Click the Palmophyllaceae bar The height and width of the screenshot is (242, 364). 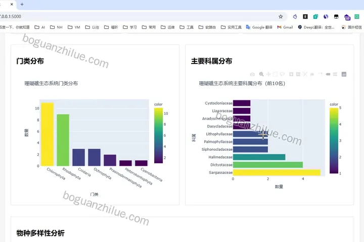coord(250,142)
